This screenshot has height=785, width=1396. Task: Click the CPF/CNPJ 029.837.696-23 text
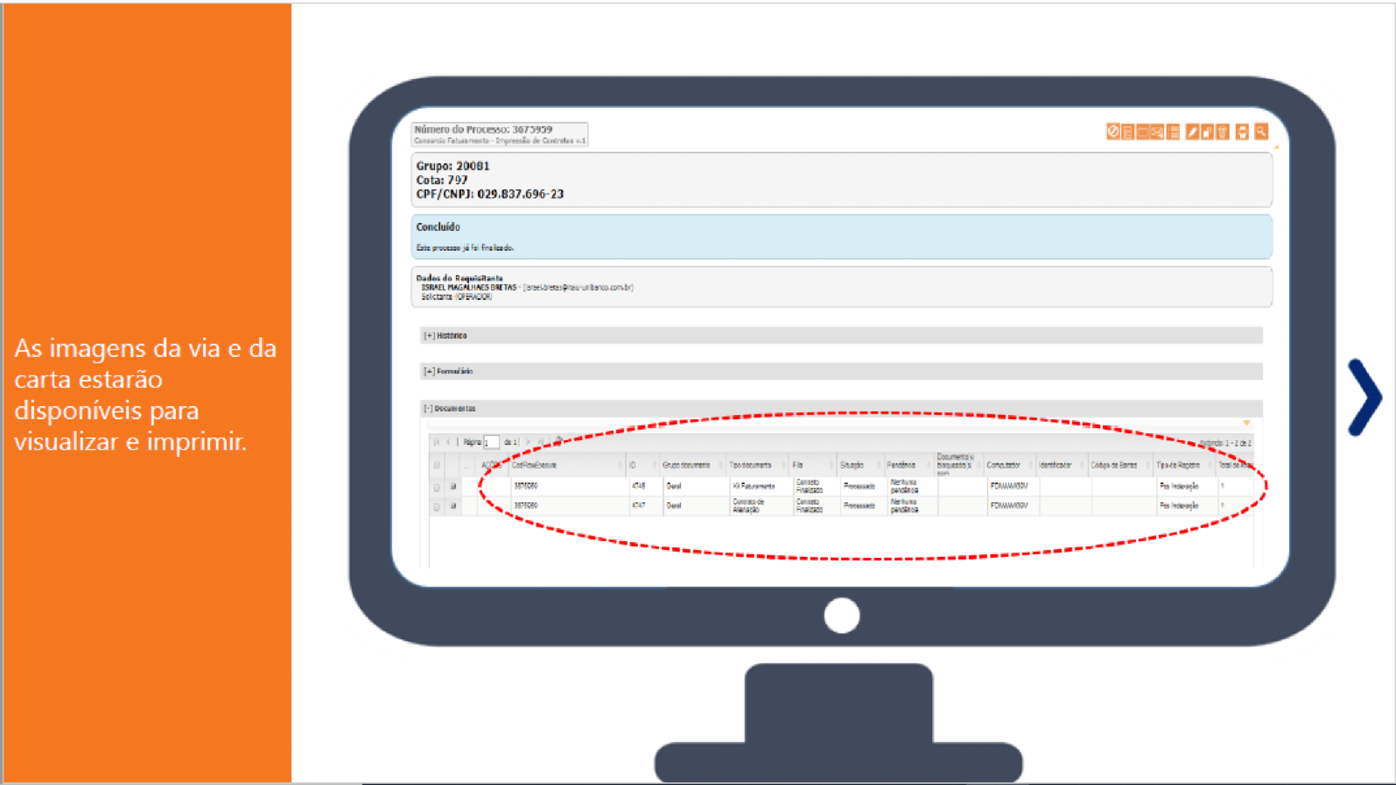tap(489, 194)
